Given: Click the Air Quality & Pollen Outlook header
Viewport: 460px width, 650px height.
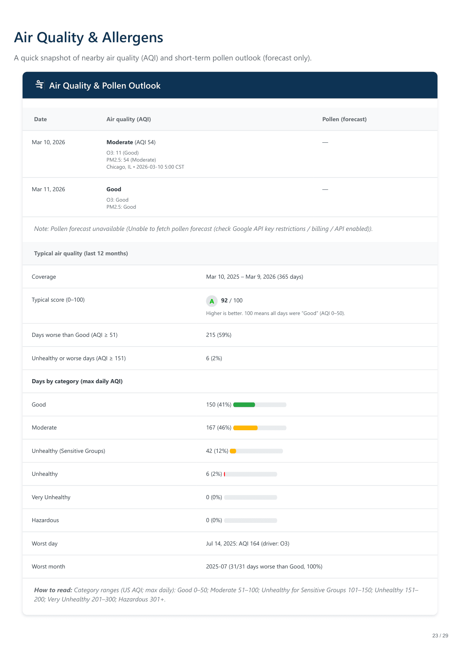Looking at the screenshot, I should [105, 86].
